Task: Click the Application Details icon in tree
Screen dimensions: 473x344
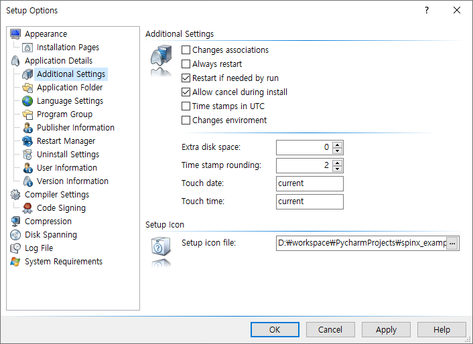Action: coord(15,60)
